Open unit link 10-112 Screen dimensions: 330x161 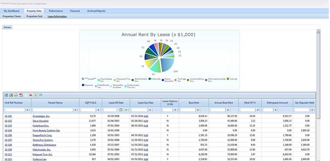[x=8, y=154]
